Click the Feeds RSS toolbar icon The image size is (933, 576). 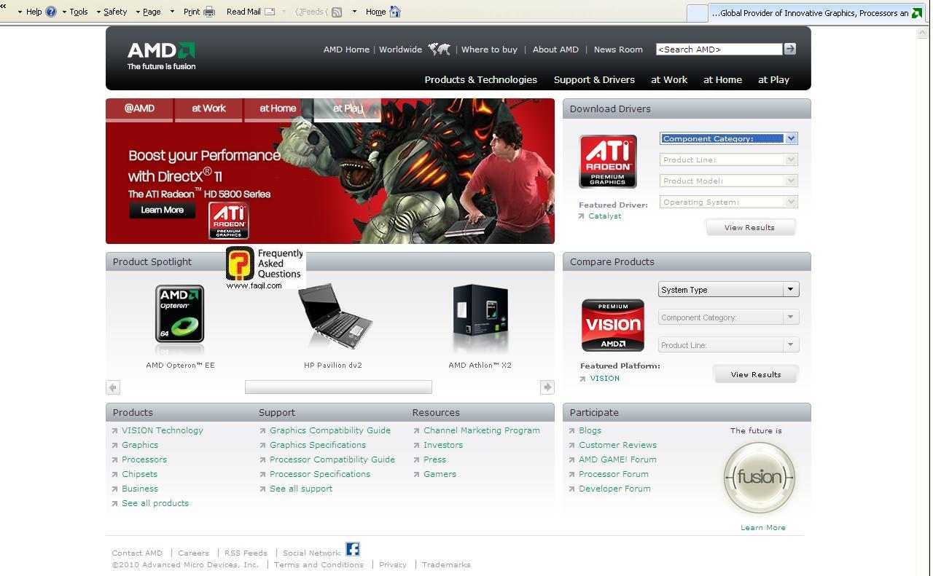click(x=337, y=12)
